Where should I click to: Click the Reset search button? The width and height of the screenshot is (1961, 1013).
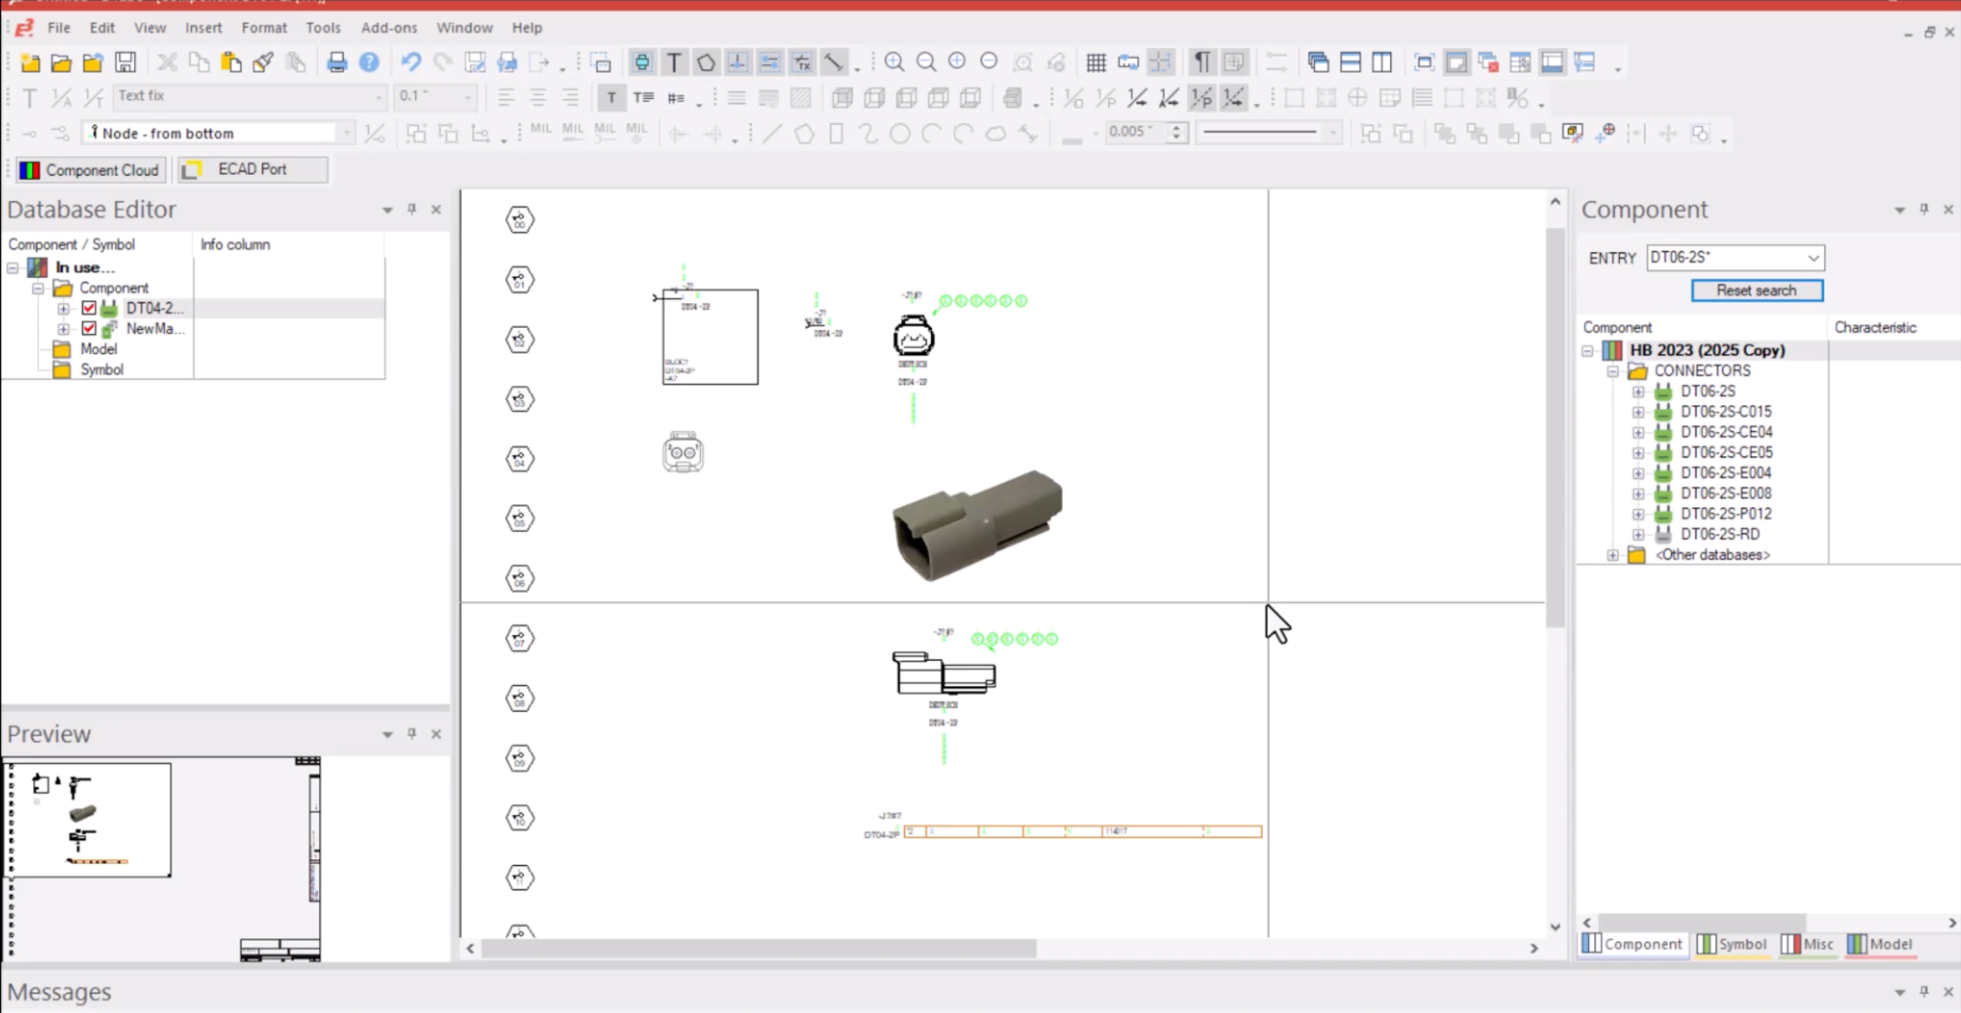[1757, 290]
